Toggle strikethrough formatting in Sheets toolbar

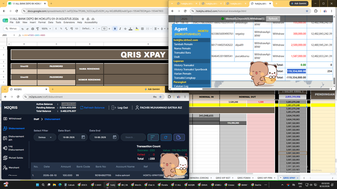tap(125, 29)
